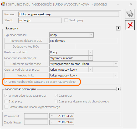This screenshot has height=129, width=137.
Task: Click the save diskette icon
Action: point(130,14)
